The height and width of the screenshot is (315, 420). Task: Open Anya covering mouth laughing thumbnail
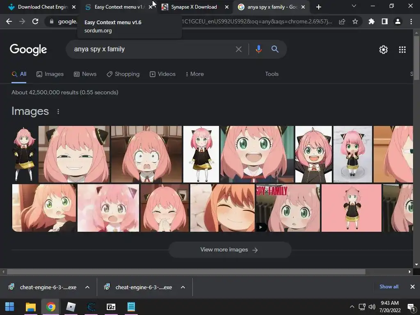point(165,208)
